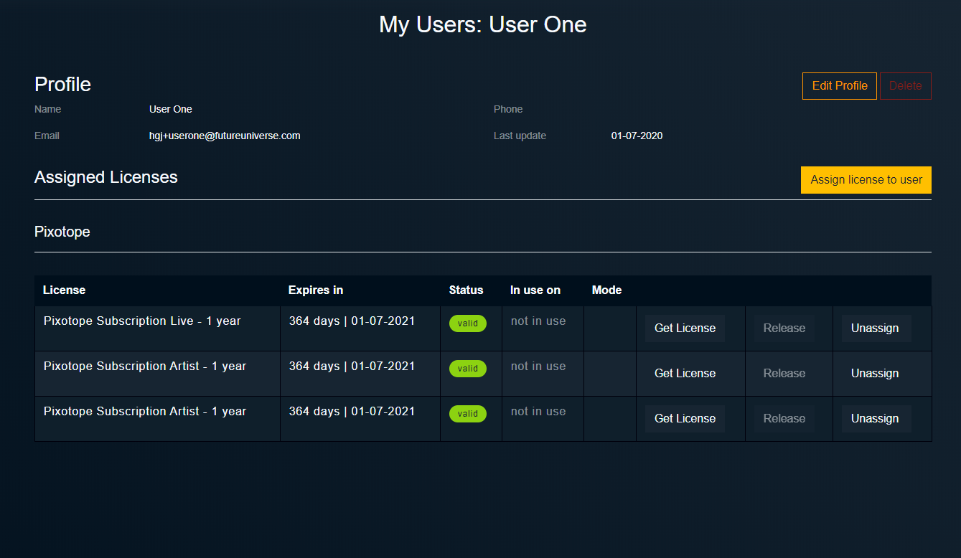Click the red Delete user button
The width and height of the screenshot is (961, 558).
pos(905,86)
